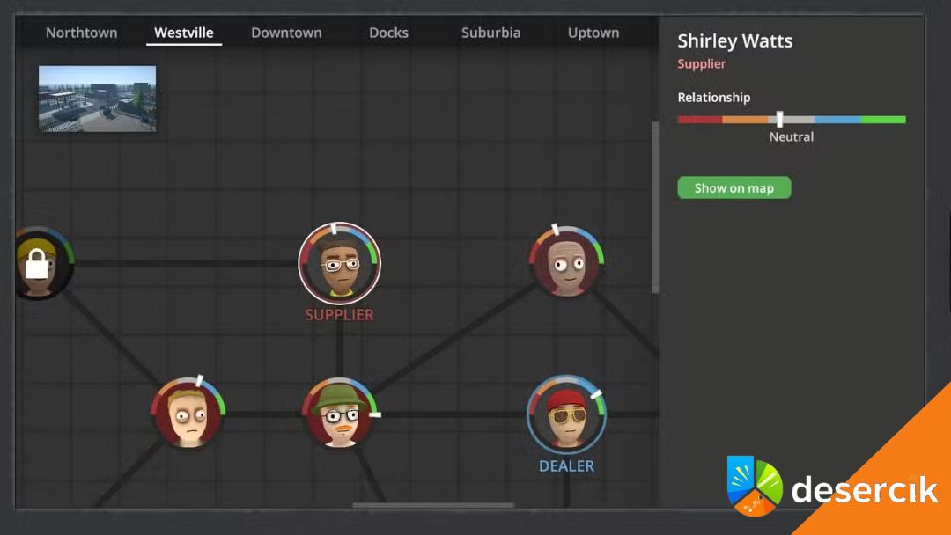Switch to the Downtown region tab
Viewport: 951px width, 535px height.
(286, 33)
